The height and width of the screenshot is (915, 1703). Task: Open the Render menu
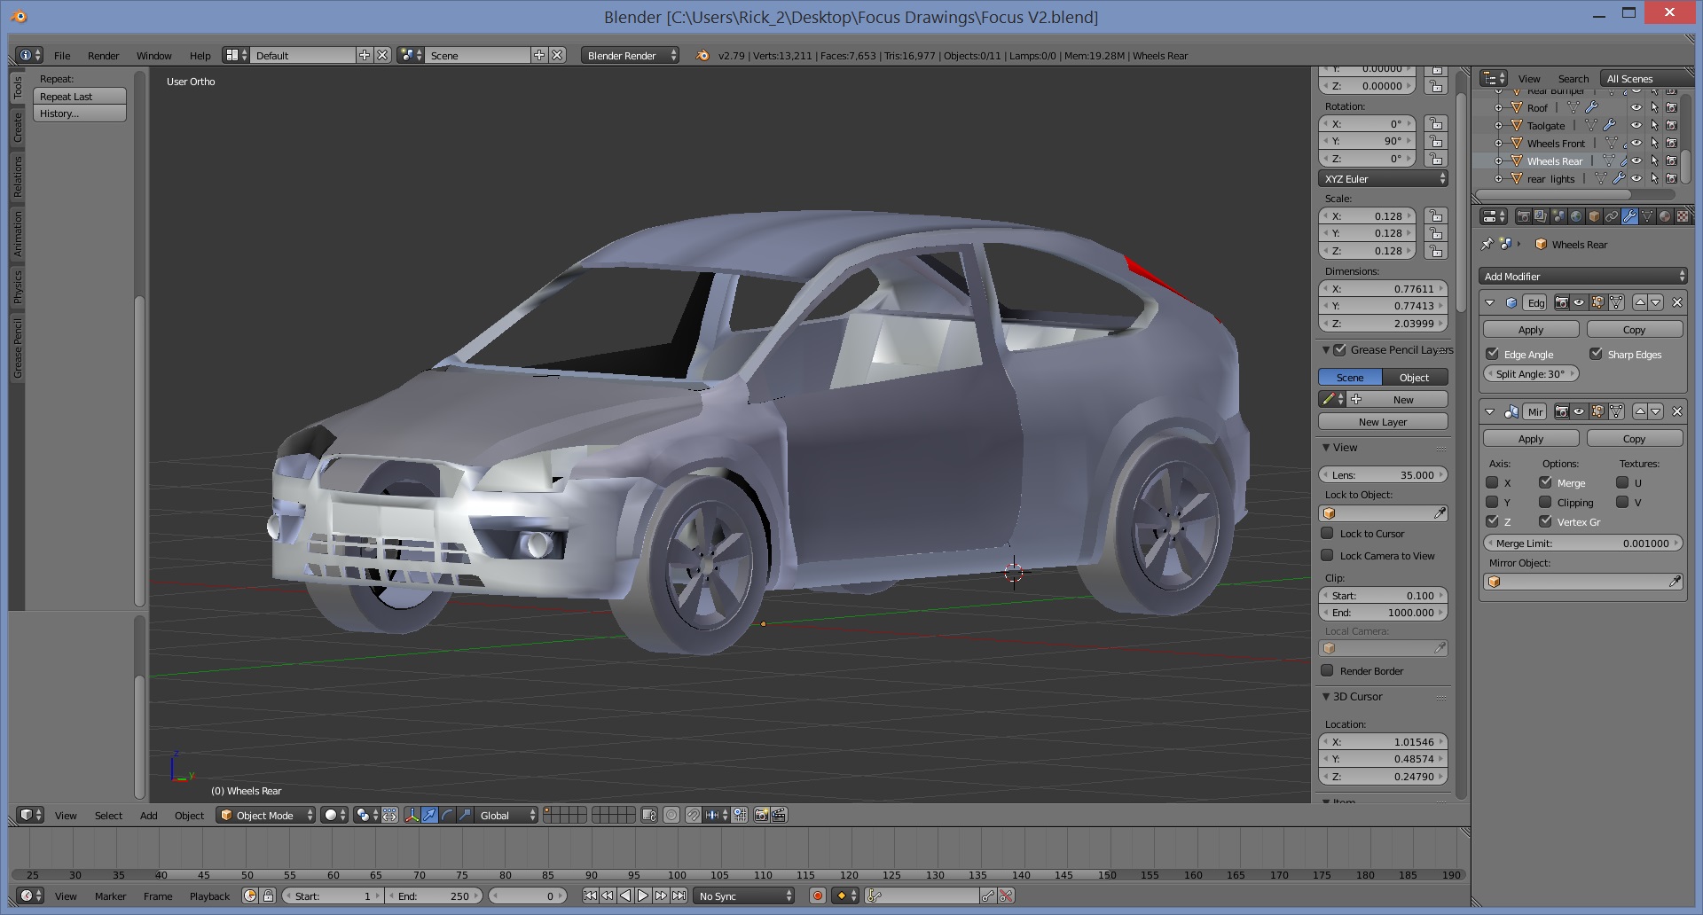coord(103,56)
